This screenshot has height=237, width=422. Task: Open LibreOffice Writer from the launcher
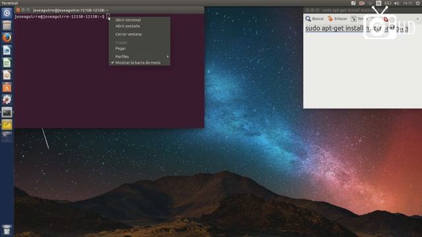click(7, 50)
